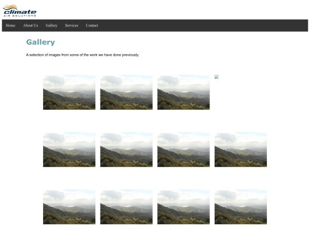Screen dimensions: 310x233
Task: Select the first thumbnail in the bottom row
Action: coord(69,207)
